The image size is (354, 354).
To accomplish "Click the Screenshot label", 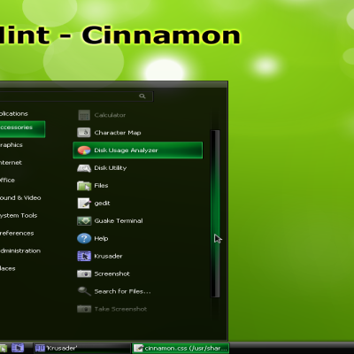I will (112, 273).
